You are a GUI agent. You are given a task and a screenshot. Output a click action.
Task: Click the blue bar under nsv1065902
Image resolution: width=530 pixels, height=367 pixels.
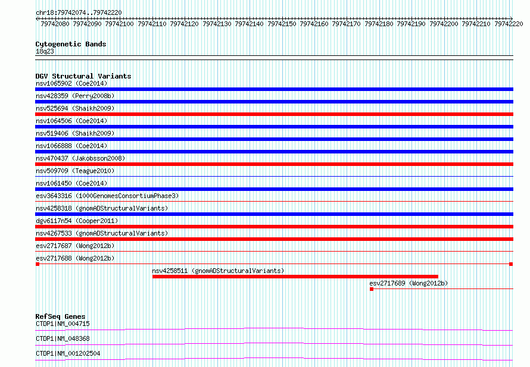pos(274,89)
